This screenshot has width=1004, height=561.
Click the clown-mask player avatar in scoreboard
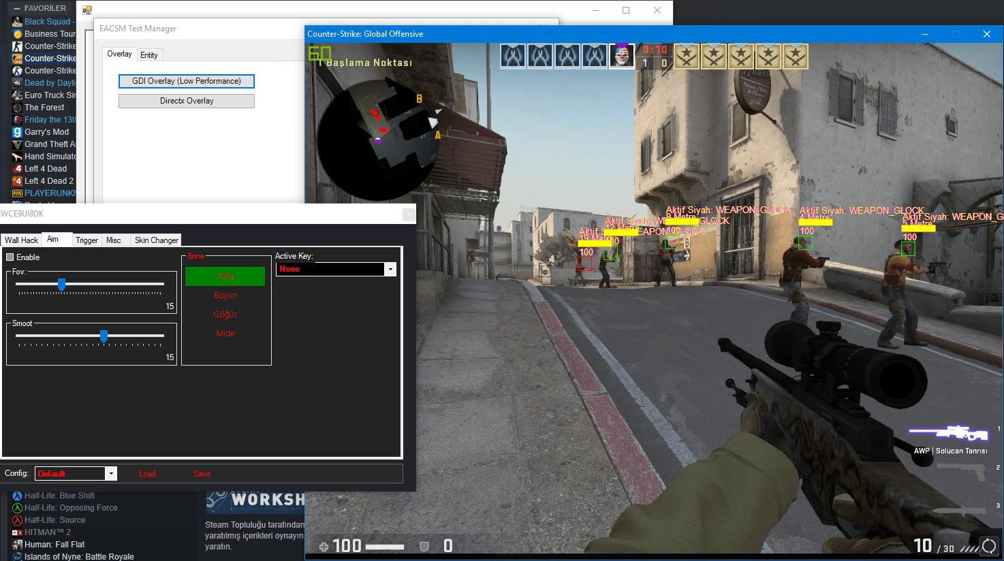pos(621,56)
